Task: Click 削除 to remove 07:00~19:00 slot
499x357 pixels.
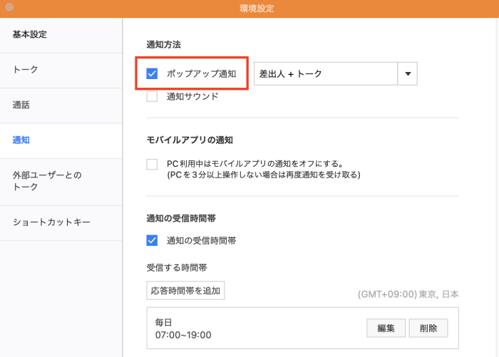Action: pyautogui.click(x=428, y=328)
